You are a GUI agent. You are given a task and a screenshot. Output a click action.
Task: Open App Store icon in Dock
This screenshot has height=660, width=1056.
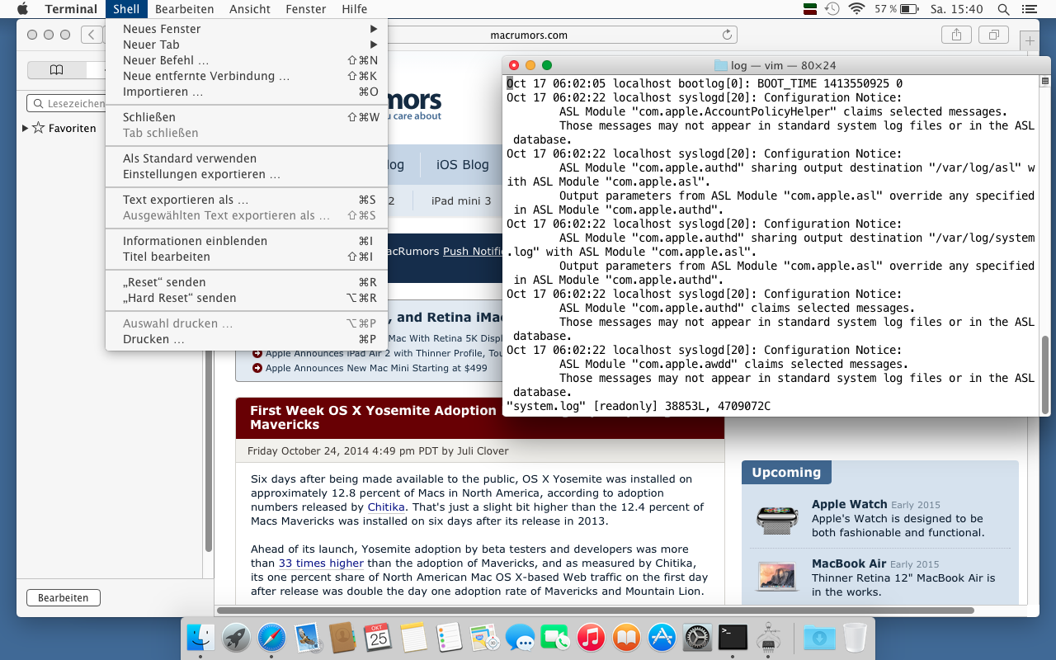coord(662,637)
